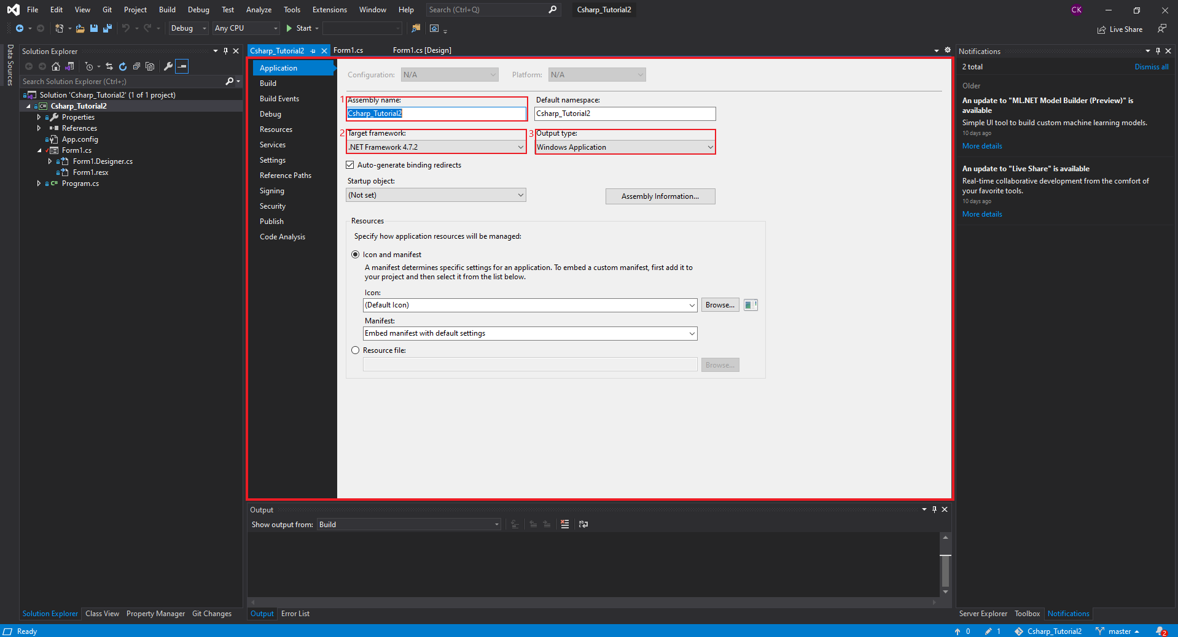Select the Build Events properties page
1178x637 pixels.
click(279, 99)
